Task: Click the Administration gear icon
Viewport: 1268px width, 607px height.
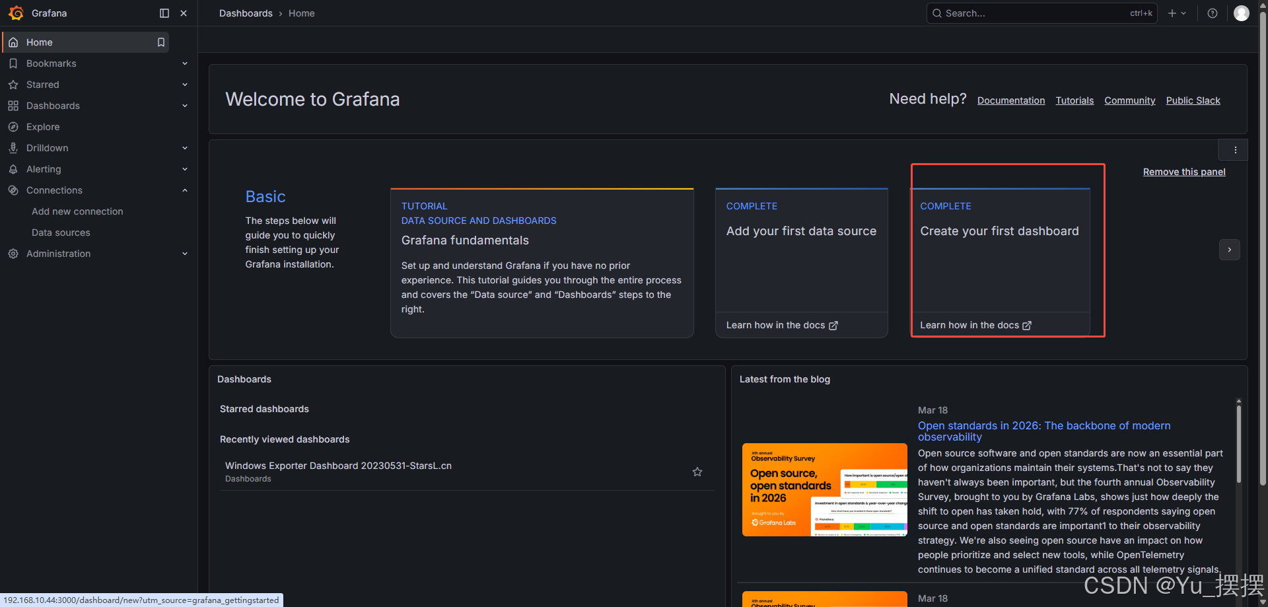Action: coord(13,254)
